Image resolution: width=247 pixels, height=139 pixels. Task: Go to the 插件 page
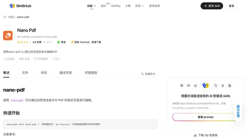coord(103,6)
